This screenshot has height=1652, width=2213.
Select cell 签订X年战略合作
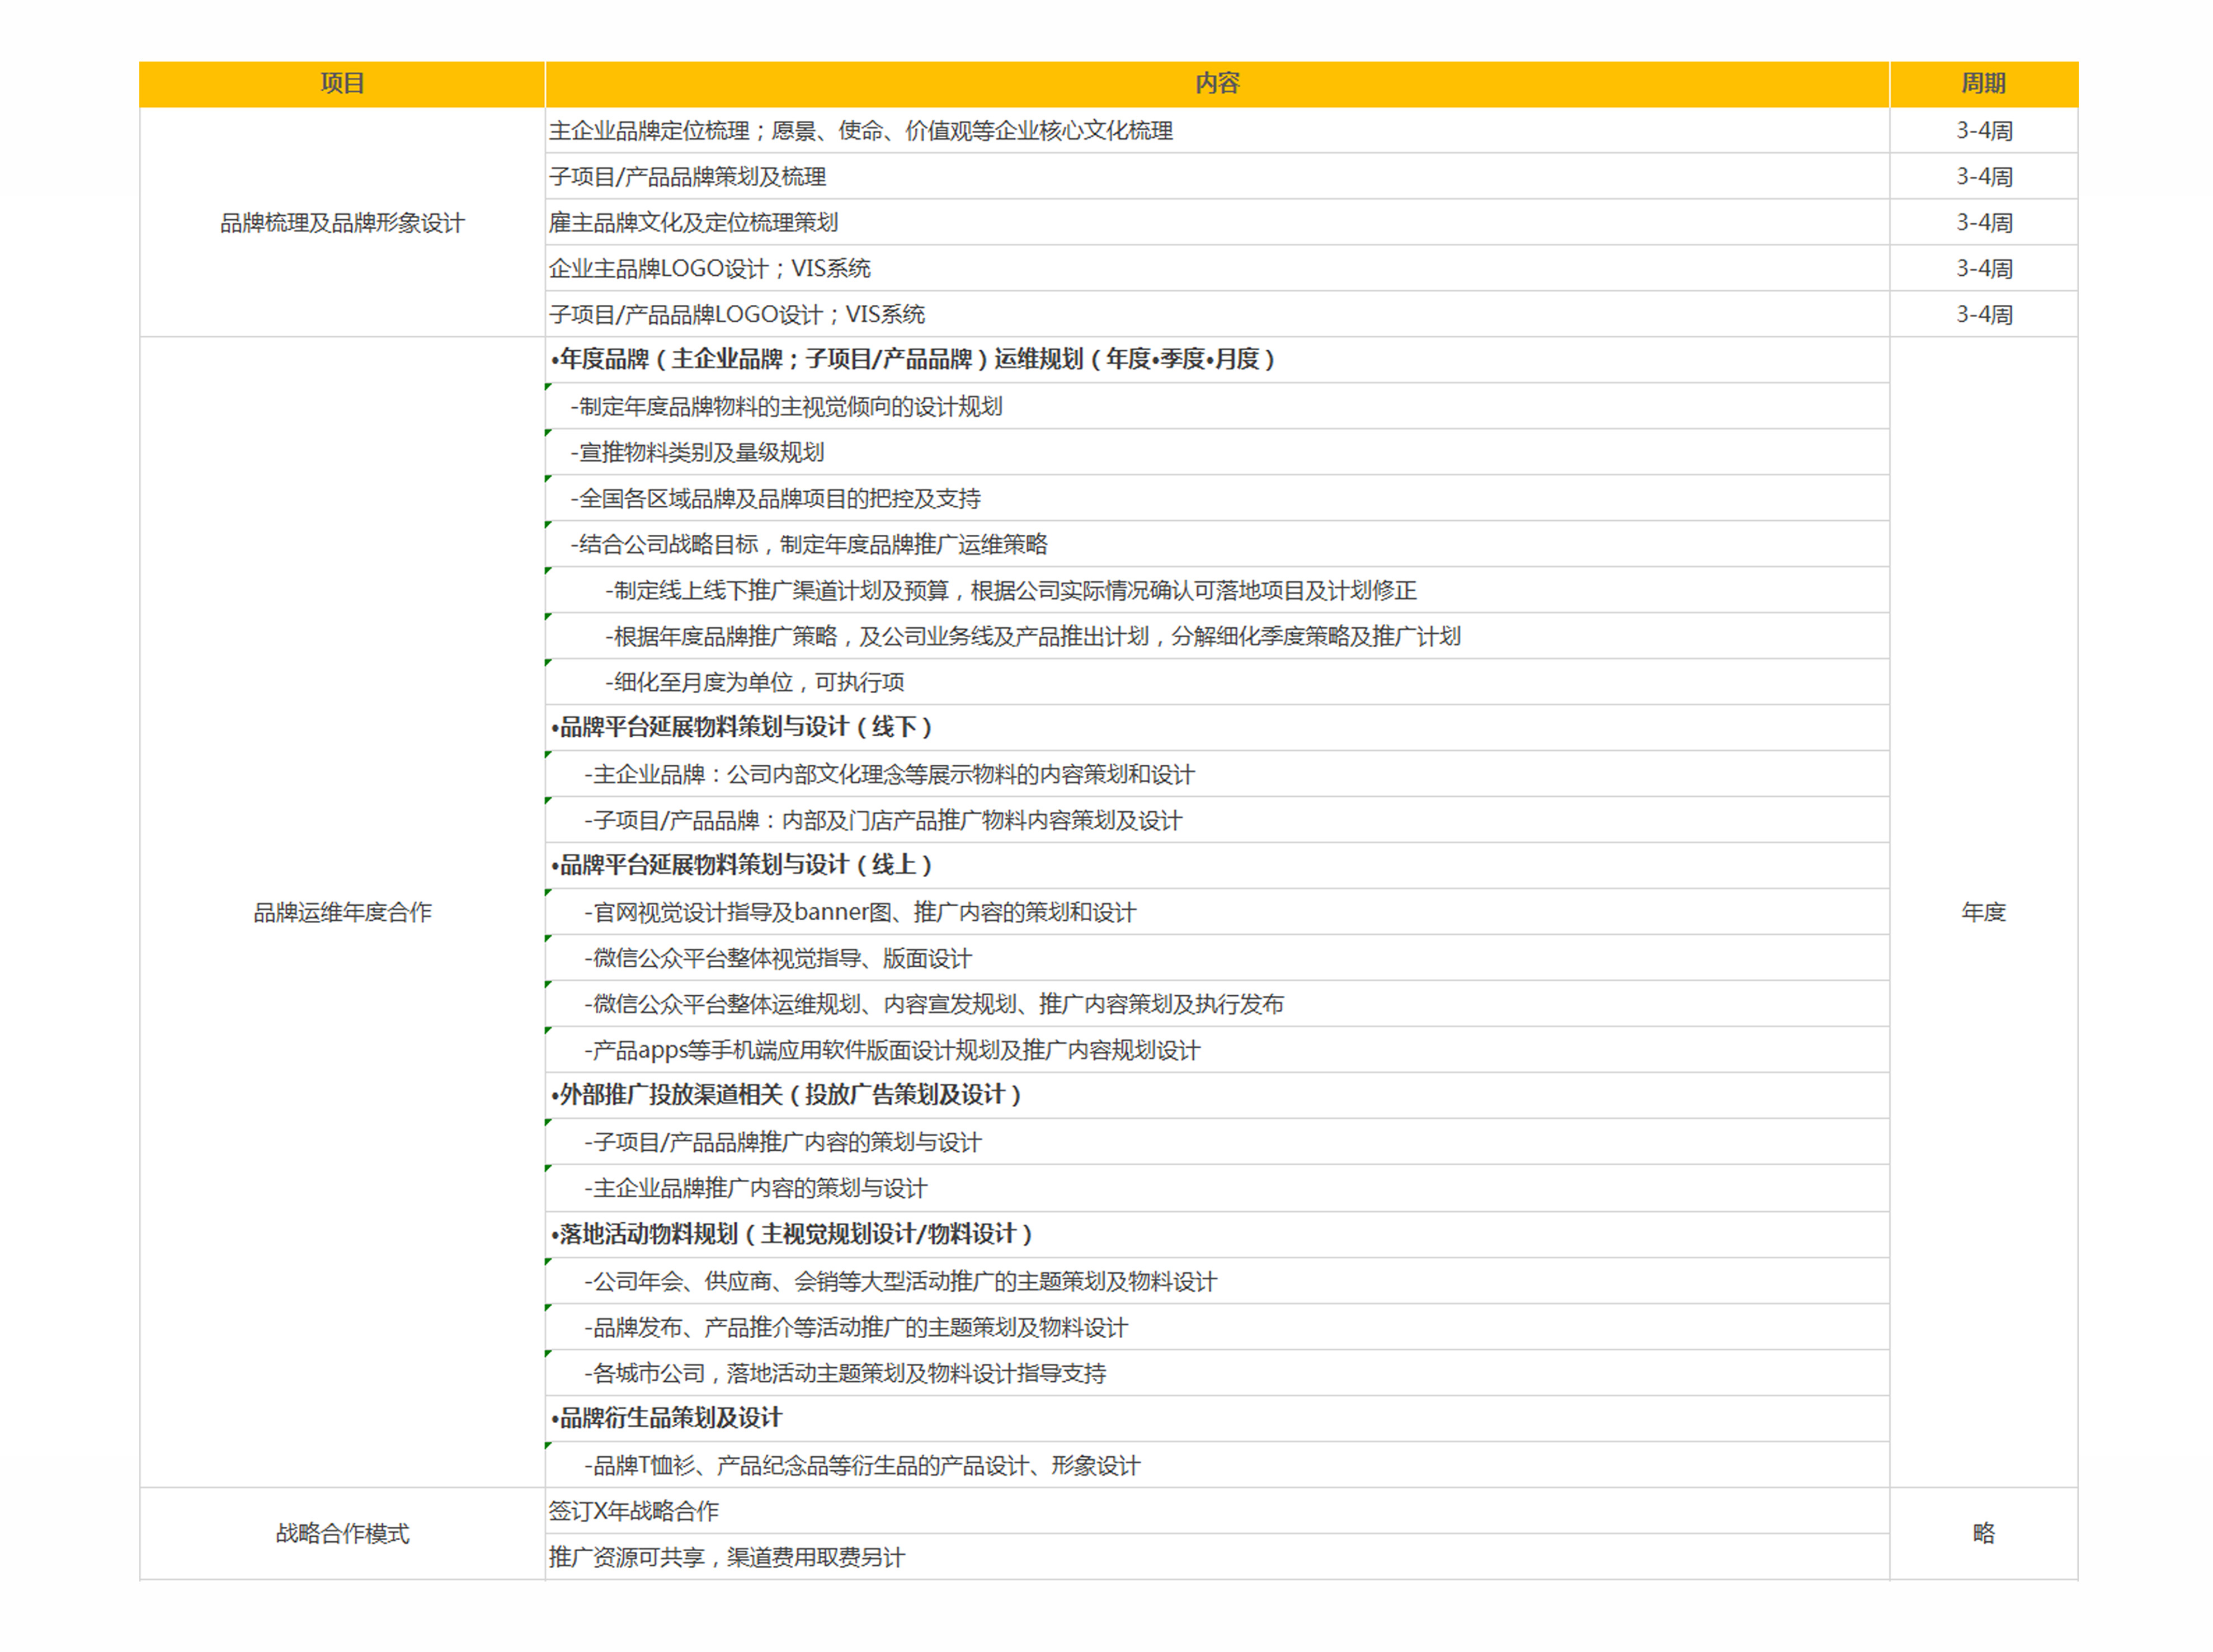point(1217,1511)
